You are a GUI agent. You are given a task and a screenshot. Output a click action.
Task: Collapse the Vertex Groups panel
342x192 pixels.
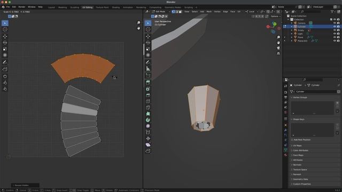[299, 97]
